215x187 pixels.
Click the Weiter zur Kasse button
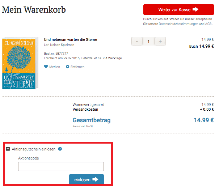tap(178, 10)
